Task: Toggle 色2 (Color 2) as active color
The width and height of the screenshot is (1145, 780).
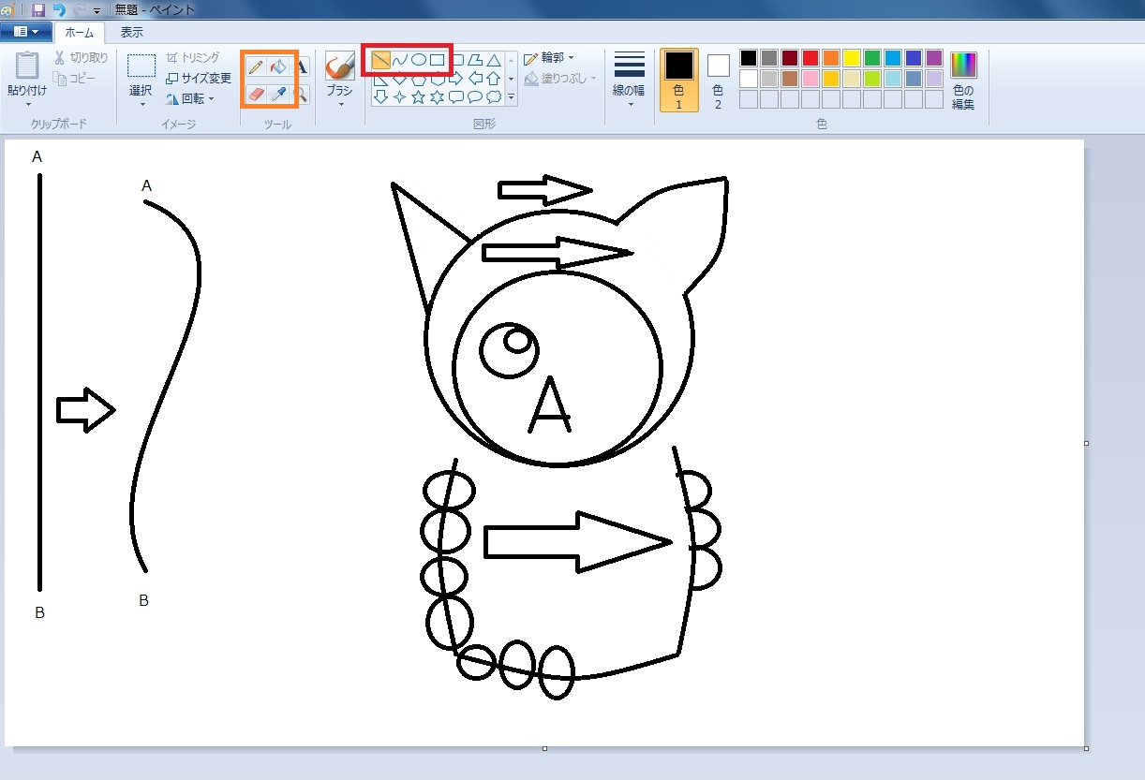Action: 718,80
